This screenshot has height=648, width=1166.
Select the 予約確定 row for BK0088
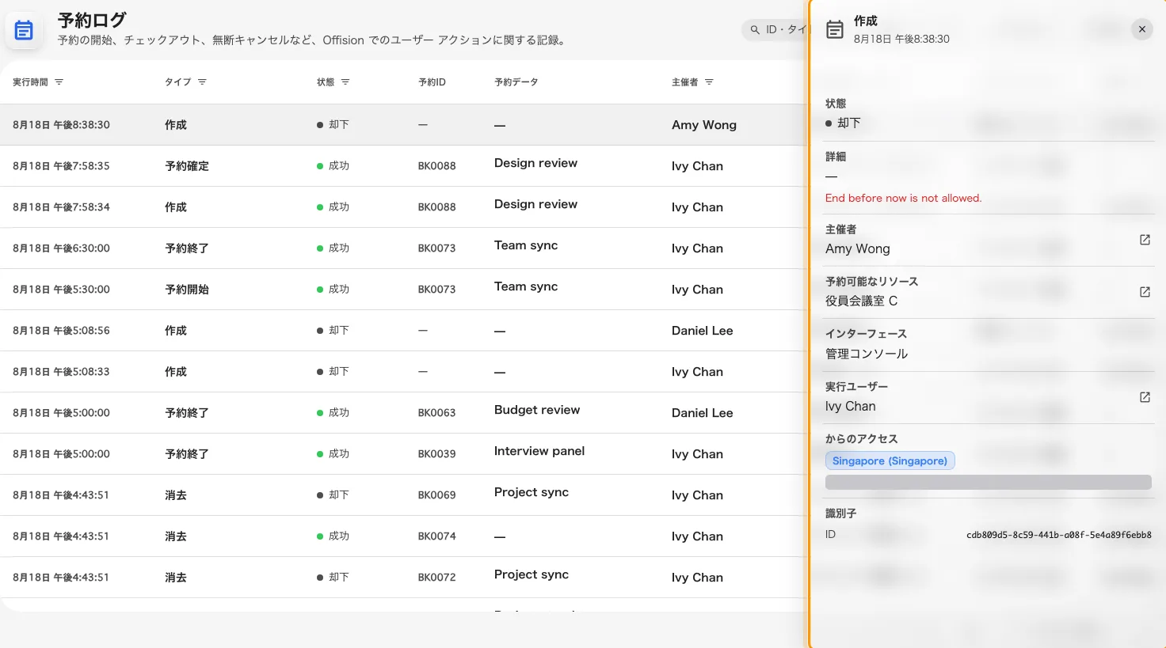403,166
